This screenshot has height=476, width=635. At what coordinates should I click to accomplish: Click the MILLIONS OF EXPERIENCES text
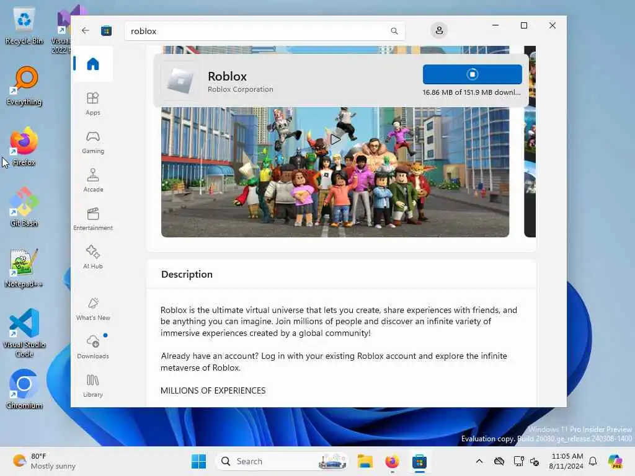pos(213,390)
